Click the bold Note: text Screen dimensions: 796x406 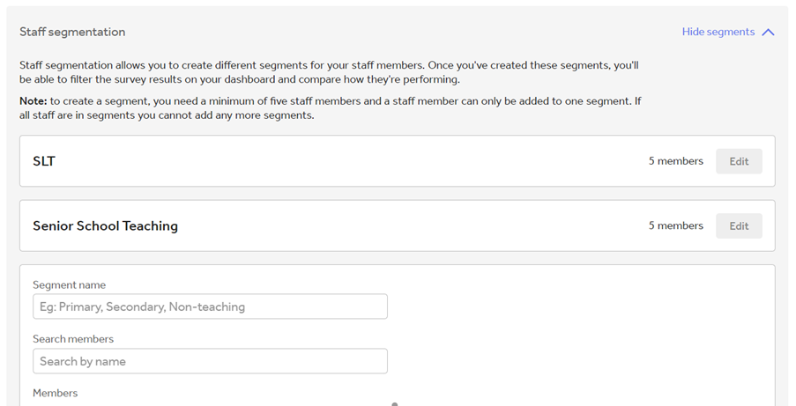pos(33,101)
